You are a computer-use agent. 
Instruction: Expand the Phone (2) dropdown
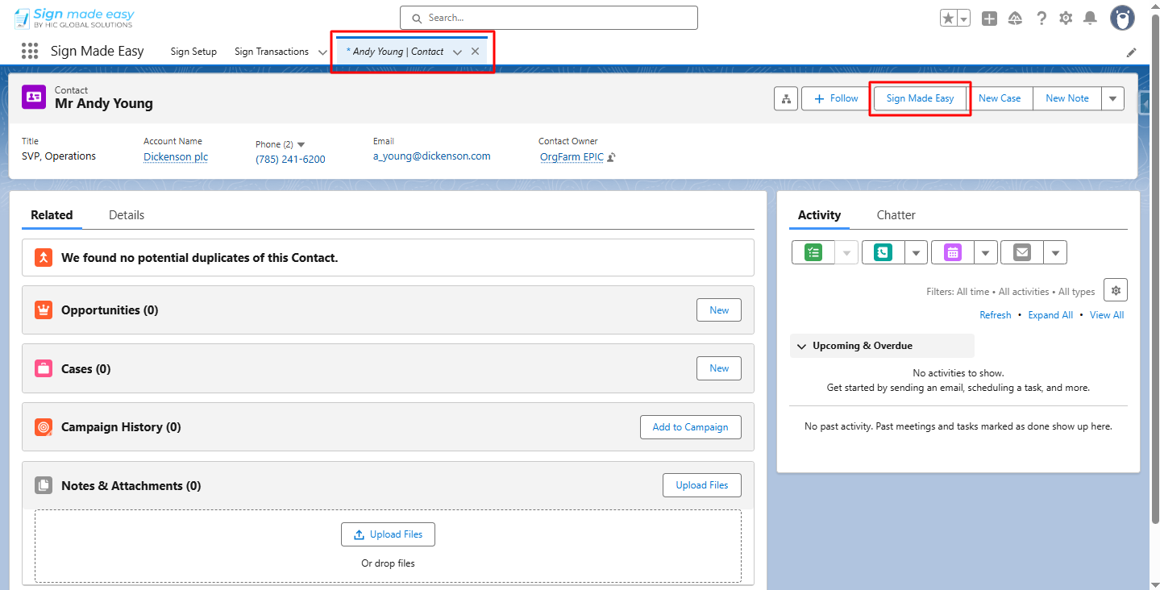pyautogui.click(x=301, y=144)
